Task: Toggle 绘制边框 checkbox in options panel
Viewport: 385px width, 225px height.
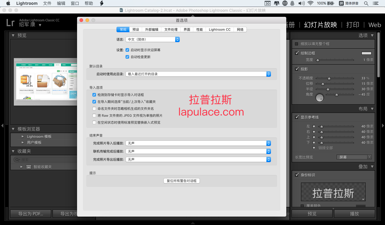Action: pyautogui.click(x=297, y=53)
